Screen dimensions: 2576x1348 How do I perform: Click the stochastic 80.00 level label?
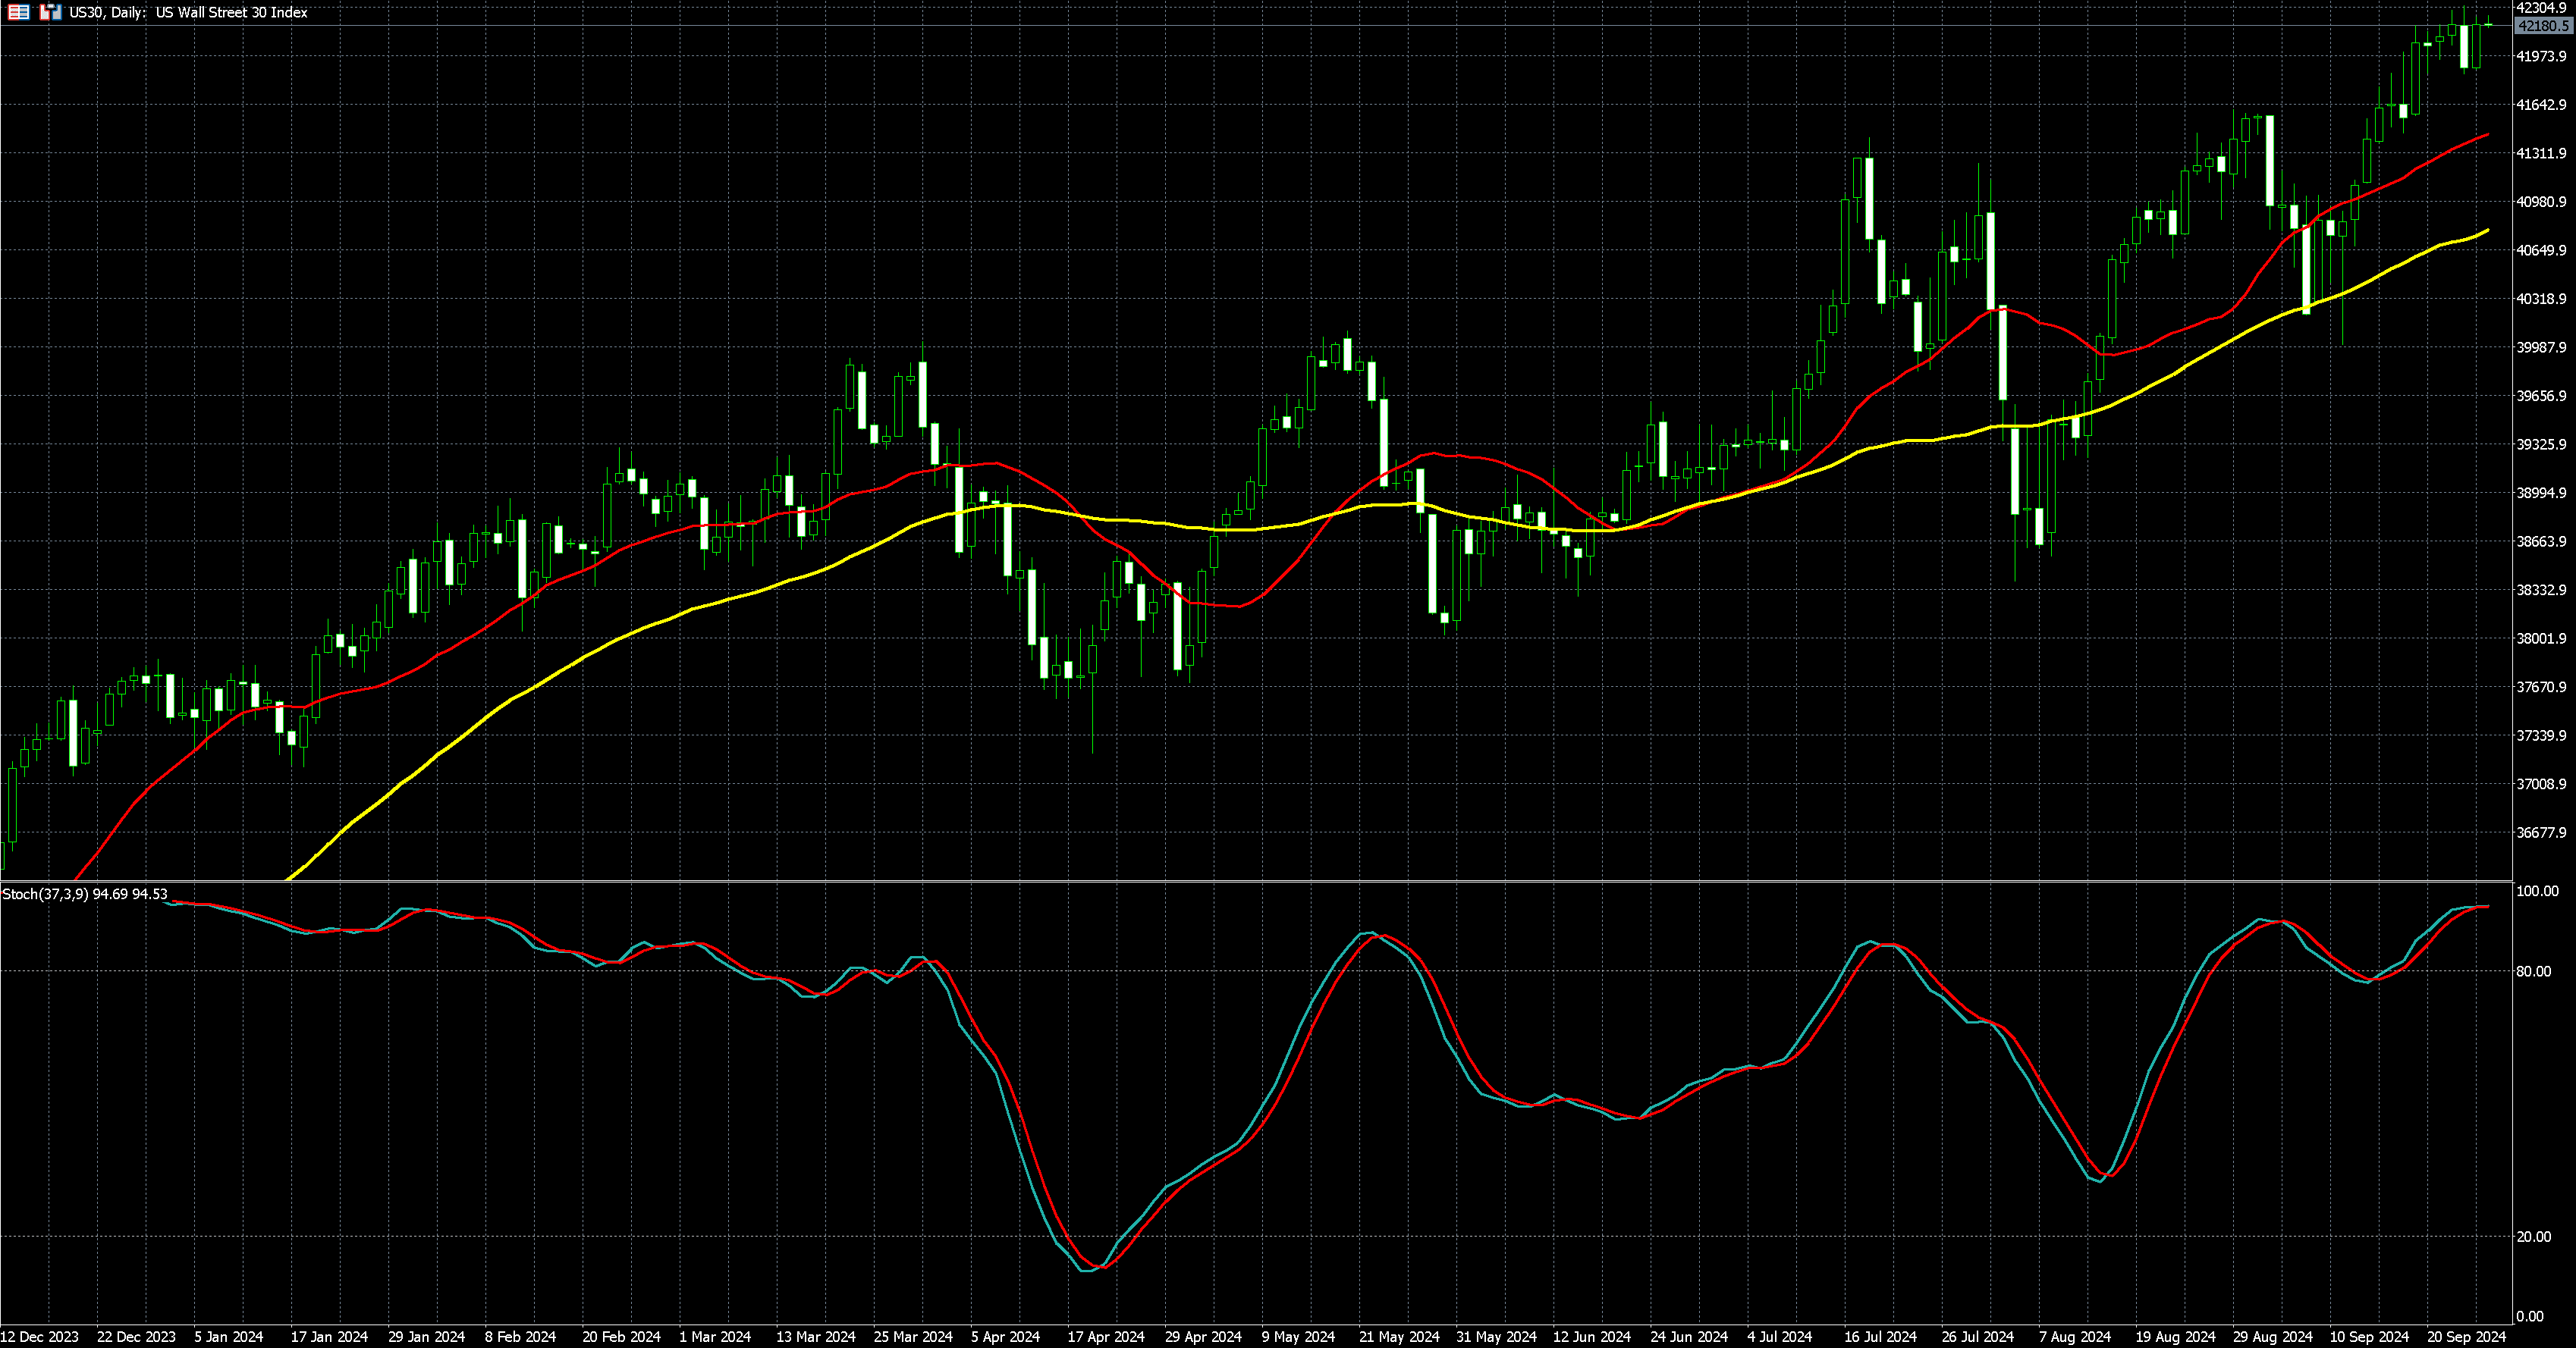click(2533, 971)
